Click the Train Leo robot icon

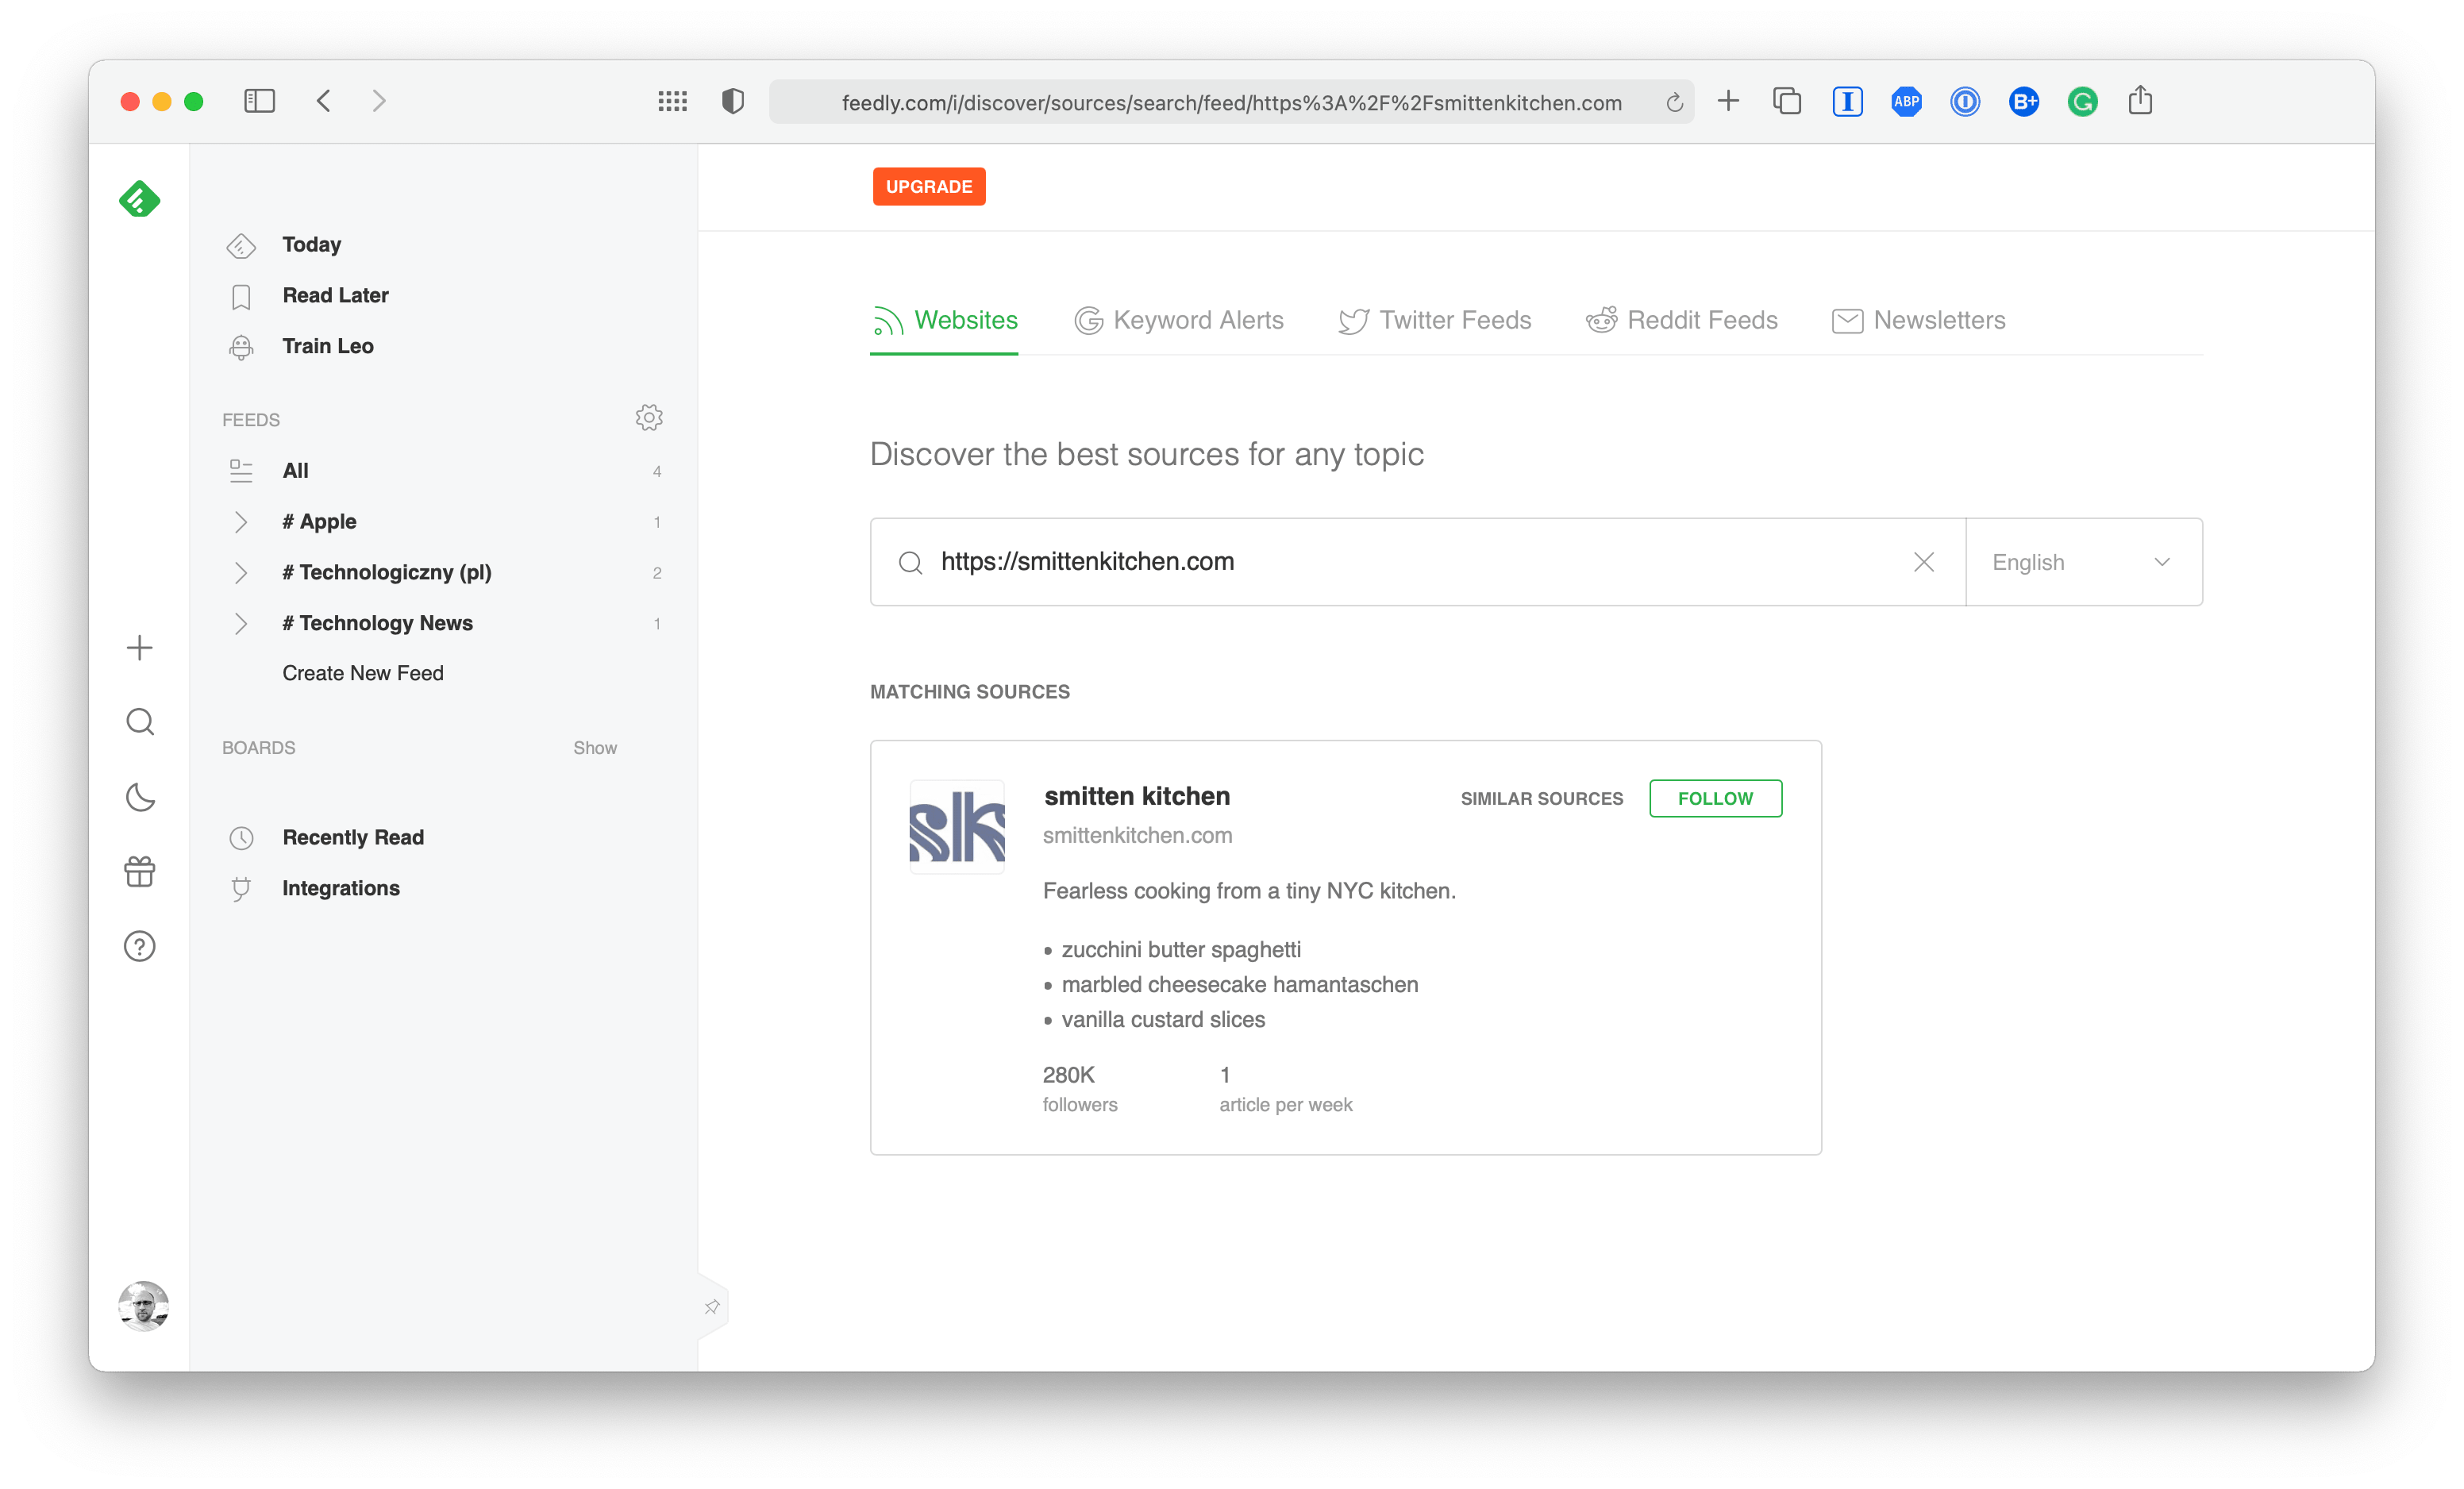coord(241,346)
